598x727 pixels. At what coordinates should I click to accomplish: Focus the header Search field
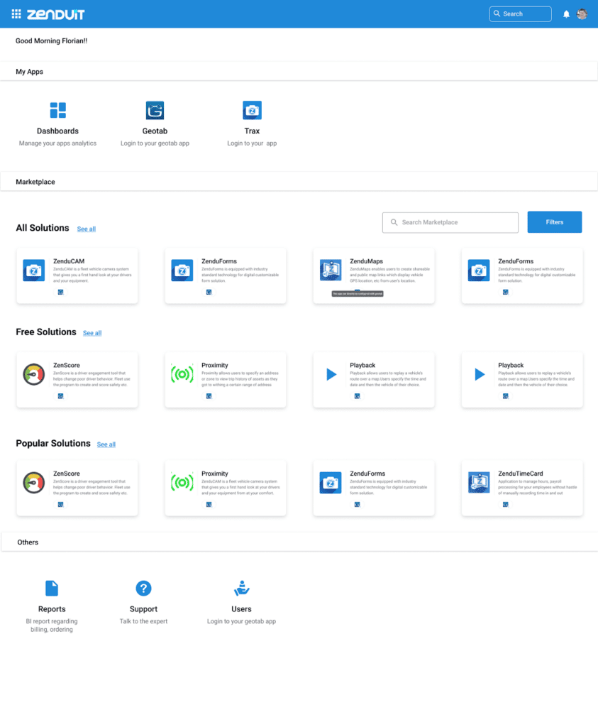tap(520, 14)
